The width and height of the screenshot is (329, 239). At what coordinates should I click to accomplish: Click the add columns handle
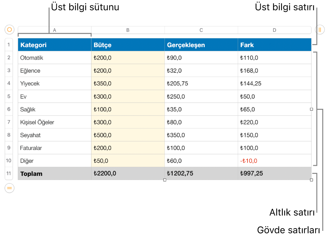320,30
